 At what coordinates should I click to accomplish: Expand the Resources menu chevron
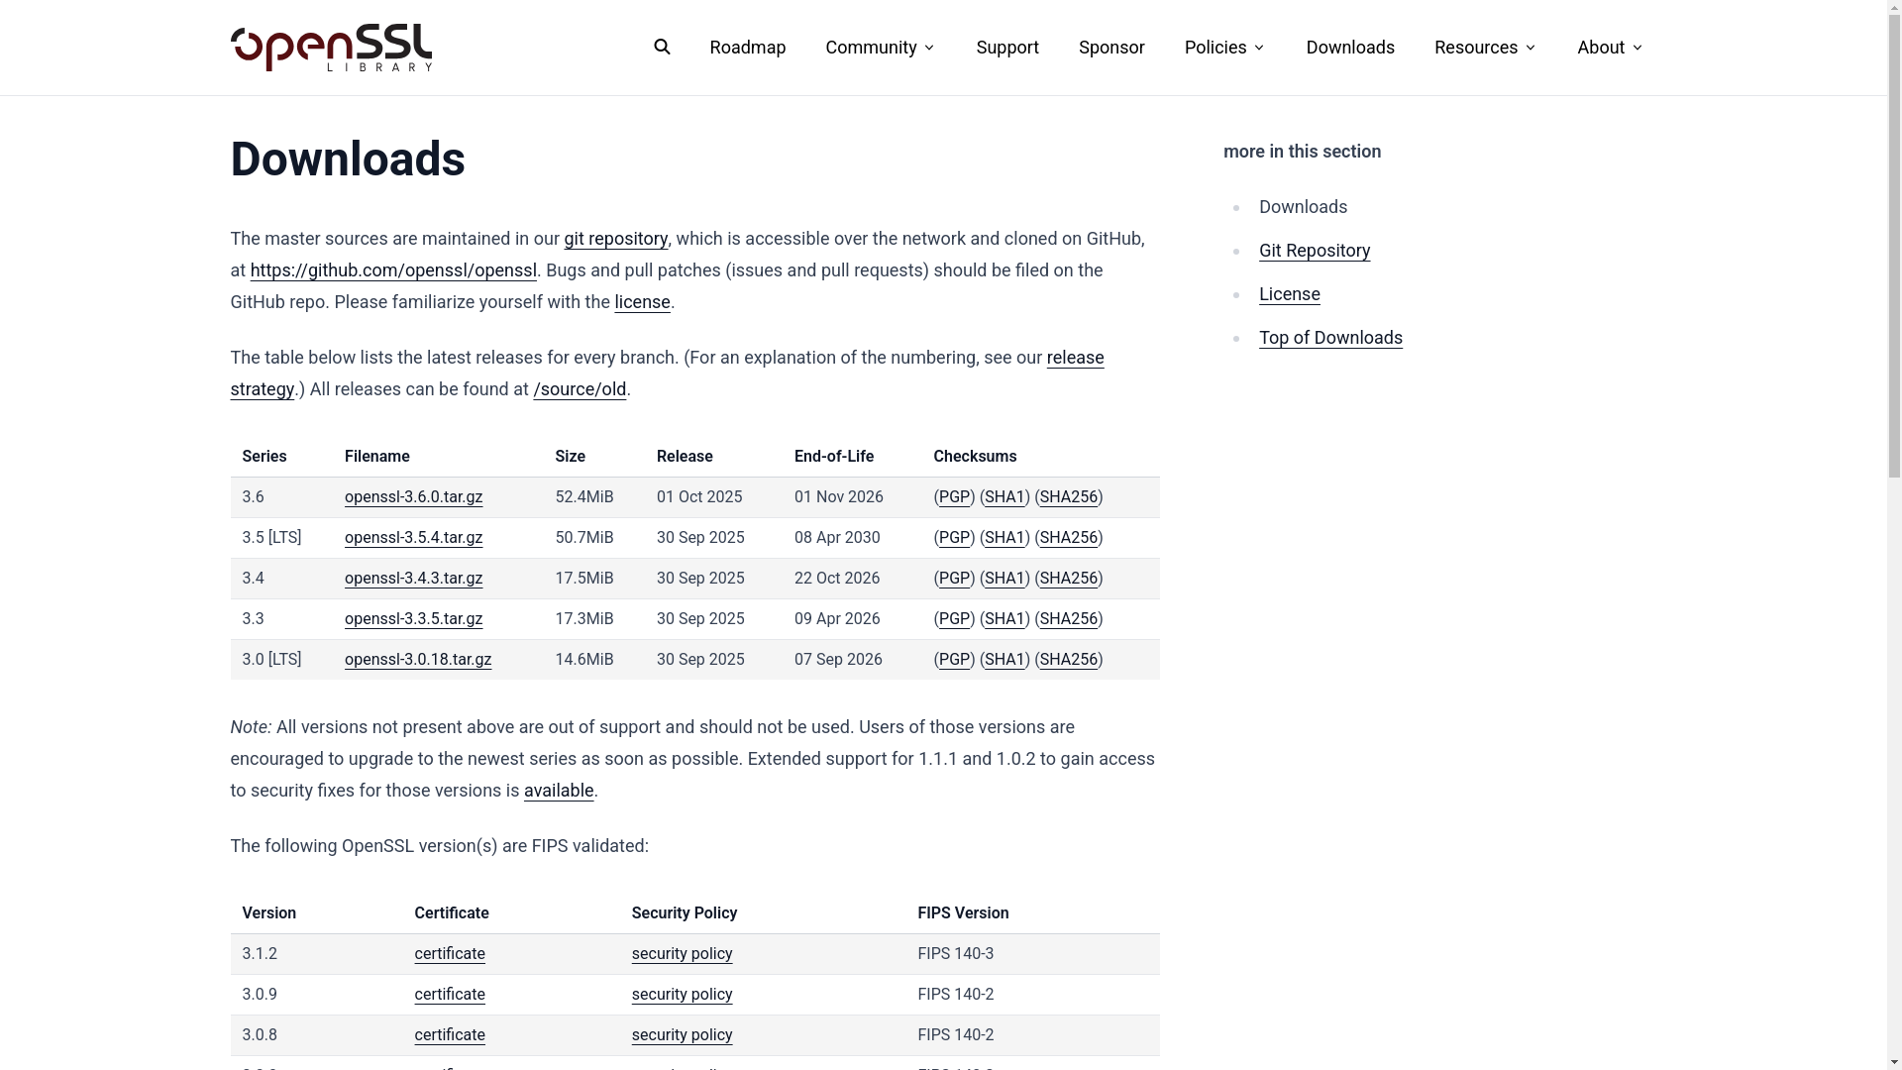pos(1530,48)
